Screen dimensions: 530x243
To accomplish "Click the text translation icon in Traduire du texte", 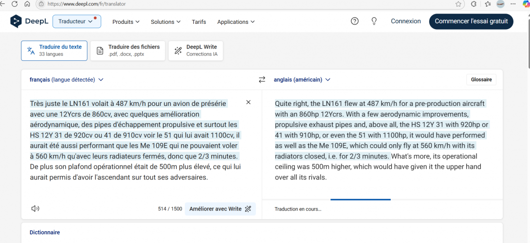I will click(31, 51).
